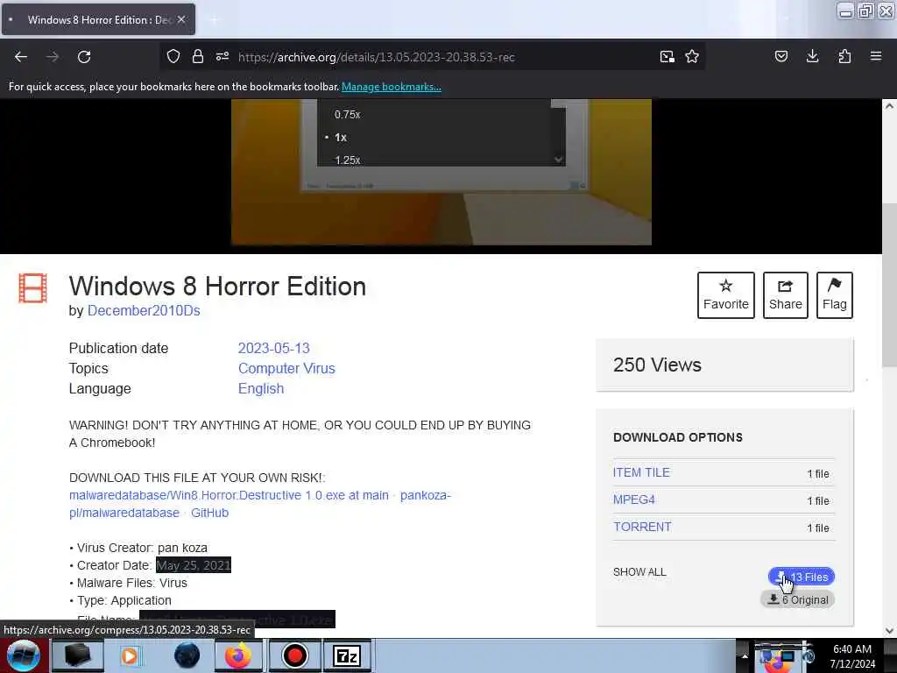This screenshot has height=673, width=897.
Task: Open the black folder taskbar icon
Action: click(x=78, y=655)
